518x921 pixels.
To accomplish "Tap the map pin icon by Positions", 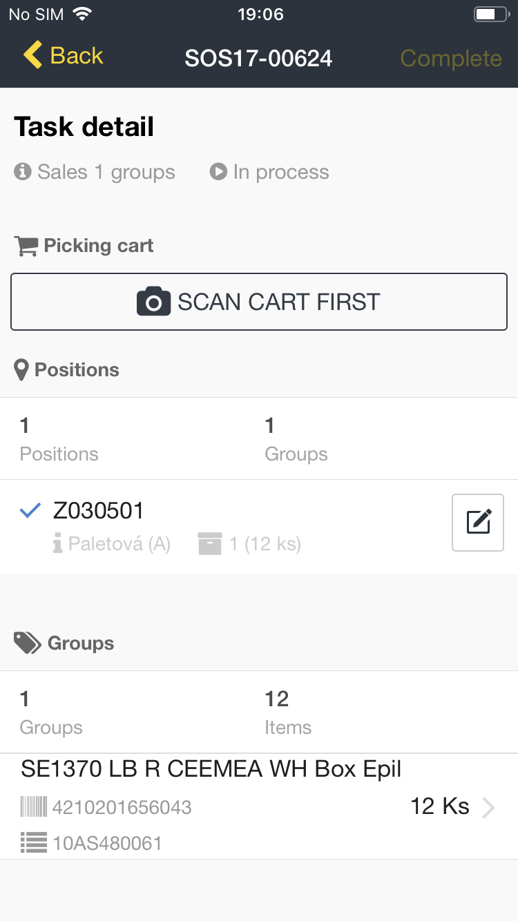I will tap(22, 370).
